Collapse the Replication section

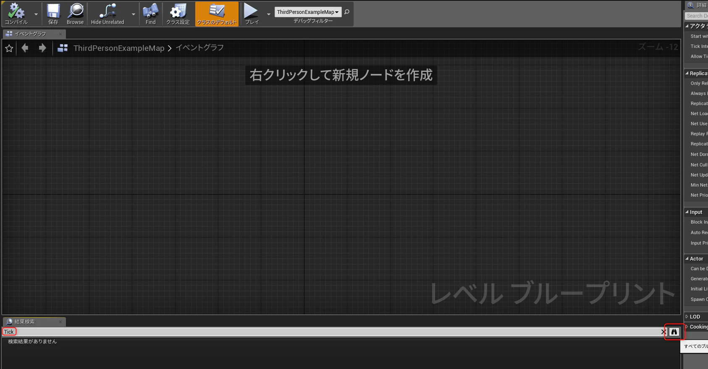coord(696,73)
